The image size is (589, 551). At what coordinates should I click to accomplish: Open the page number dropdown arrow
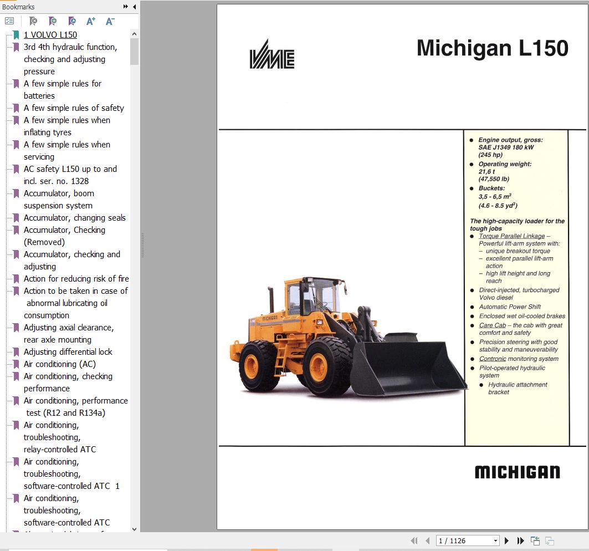pyautogui.click(x=495, y=540)
